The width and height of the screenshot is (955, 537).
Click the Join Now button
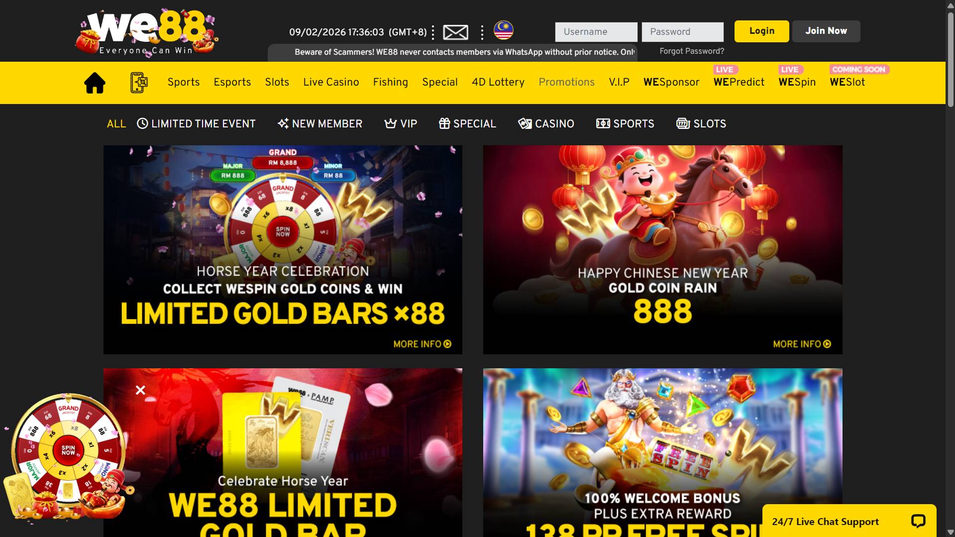(x=826, y=31)
